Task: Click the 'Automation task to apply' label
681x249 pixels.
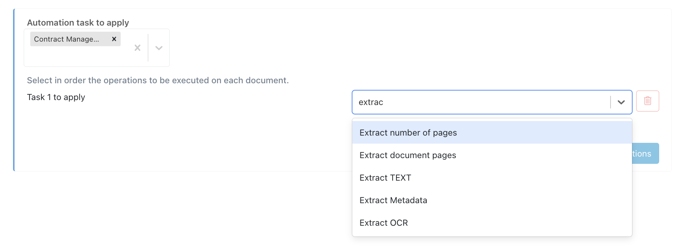Action: 78,23
